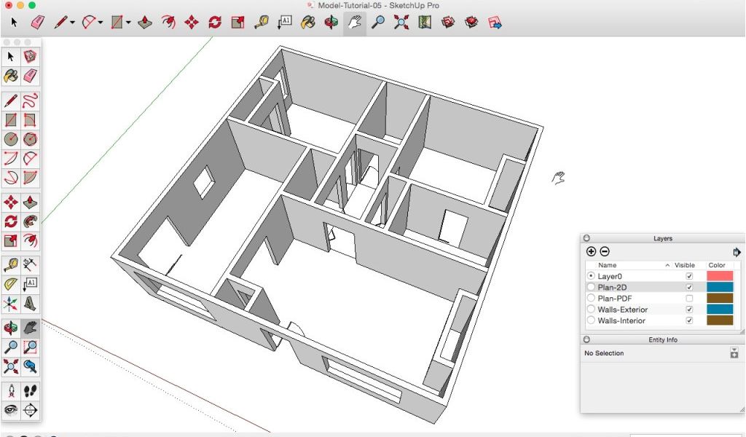Image resolution: width=746 pixels, height=437 pixels.
Task: Uncheck visibility of the Plan-2D layer
Action: (x=689, y=288)
